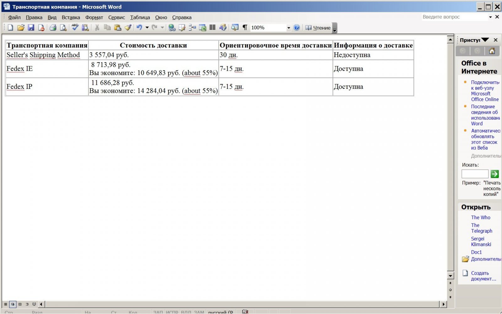Click the Чтение reading mode button

click(x=318, y=28)
